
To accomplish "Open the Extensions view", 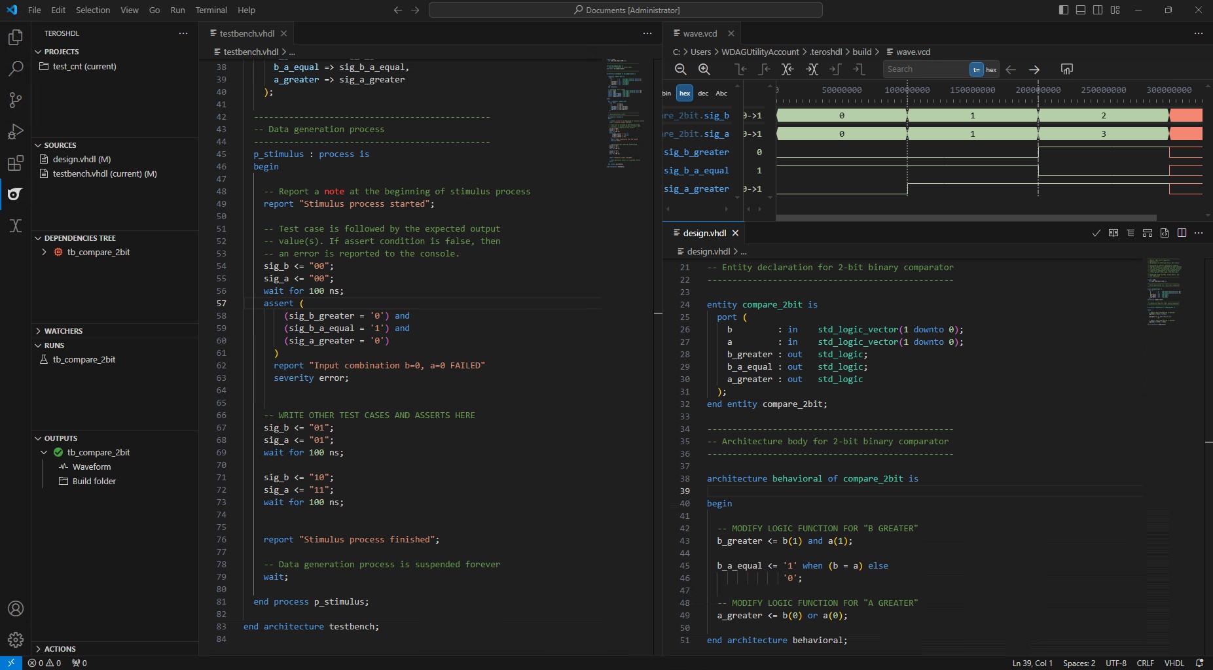I will (15, 162).
